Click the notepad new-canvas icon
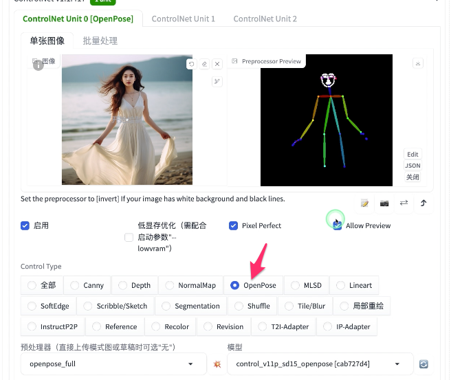Image resolution: width=451 pixels, height=380 pixels. pos(364,203)
